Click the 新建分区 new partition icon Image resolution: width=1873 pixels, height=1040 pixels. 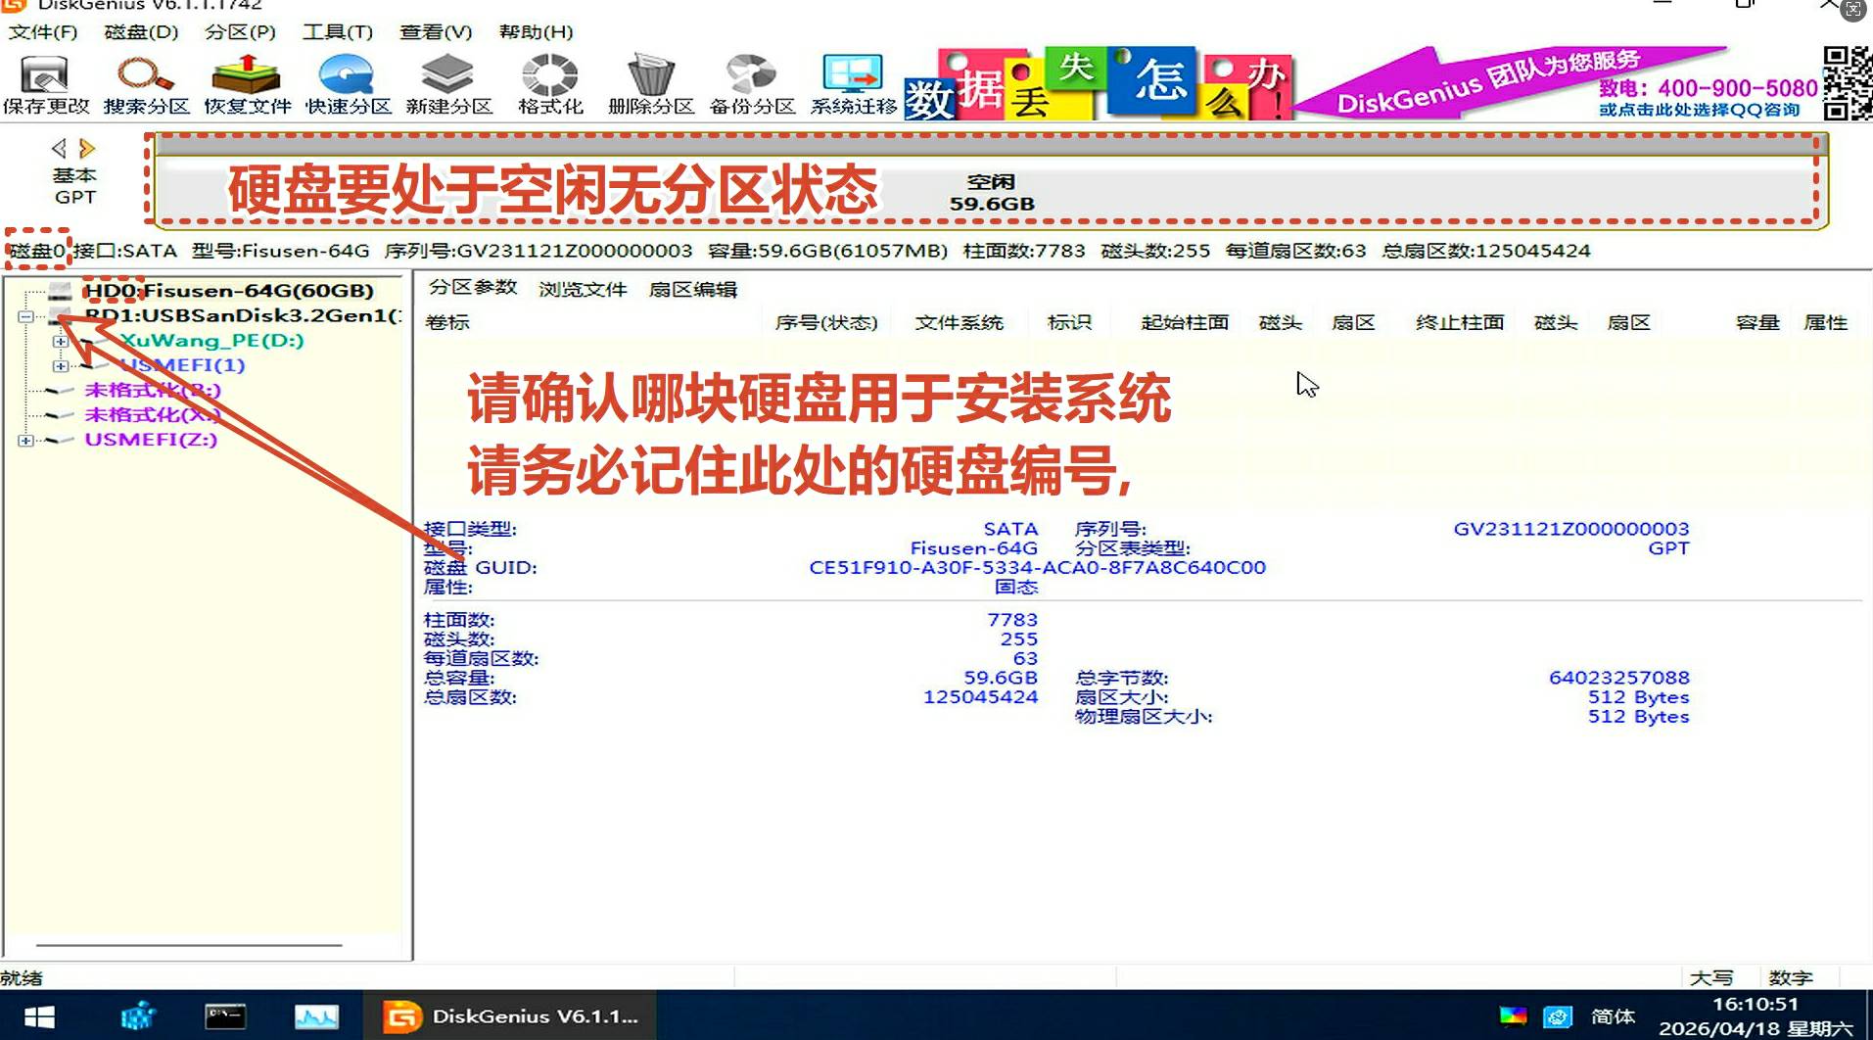(x=448, y=84)
